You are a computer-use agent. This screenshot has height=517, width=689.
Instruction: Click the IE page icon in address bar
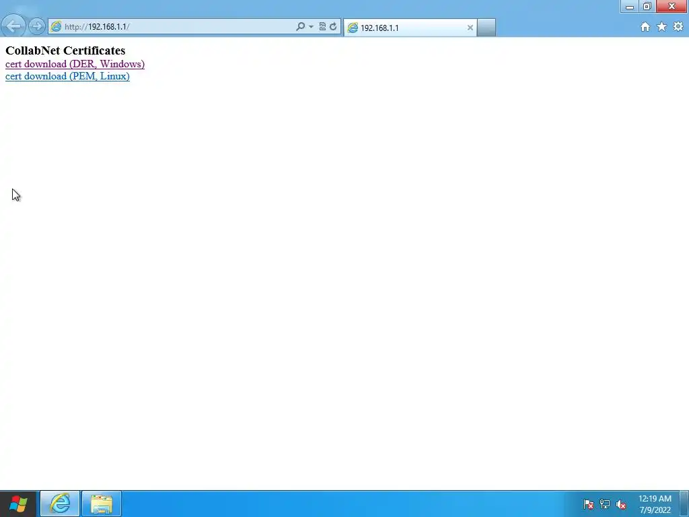[x=56, y=26]
